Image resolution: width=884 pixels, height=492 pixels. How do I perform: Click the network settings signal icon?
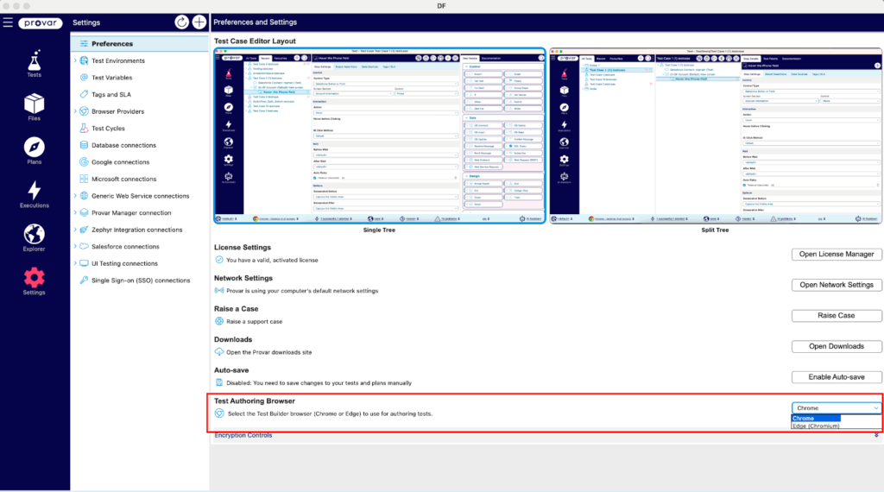tap(219, 290)
